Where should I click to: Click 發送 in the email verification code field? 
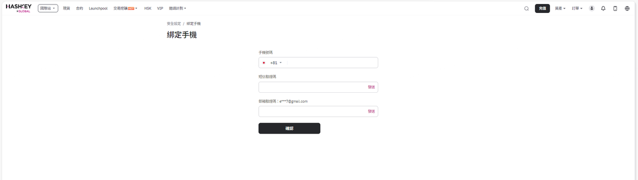[x=371, y=111]
